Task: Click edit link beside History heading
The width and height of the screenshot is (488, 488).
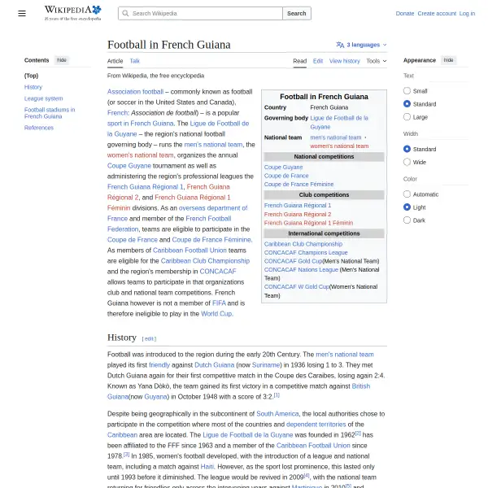Action: (149, 338)
